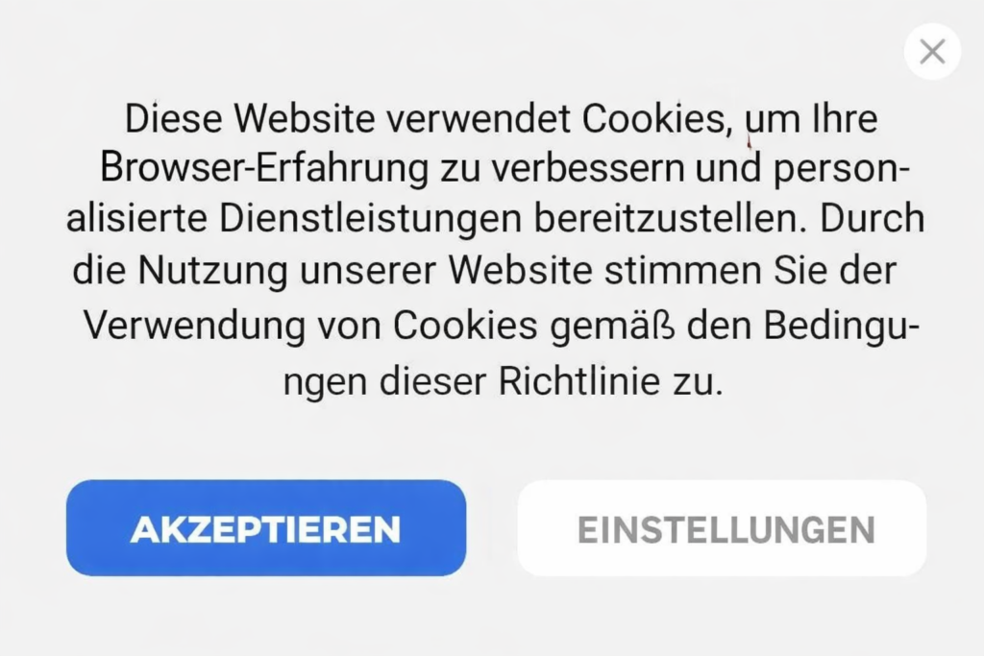Click the word "alisierte" in the paragraph
Image resolution: width=984 pixels, height=656 pixels.
(136, 219)
